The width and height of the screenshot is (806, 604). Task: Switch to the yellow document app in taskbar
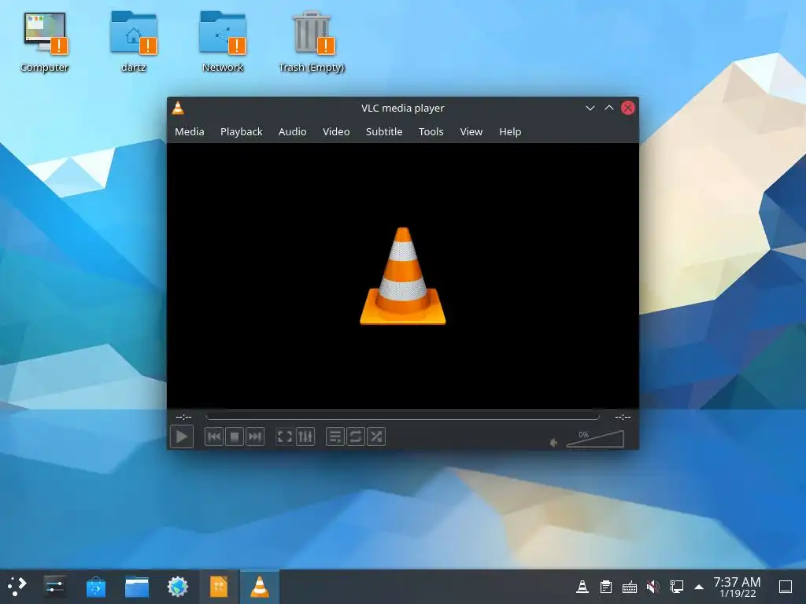pyautogui.click(x=219, y=586)
